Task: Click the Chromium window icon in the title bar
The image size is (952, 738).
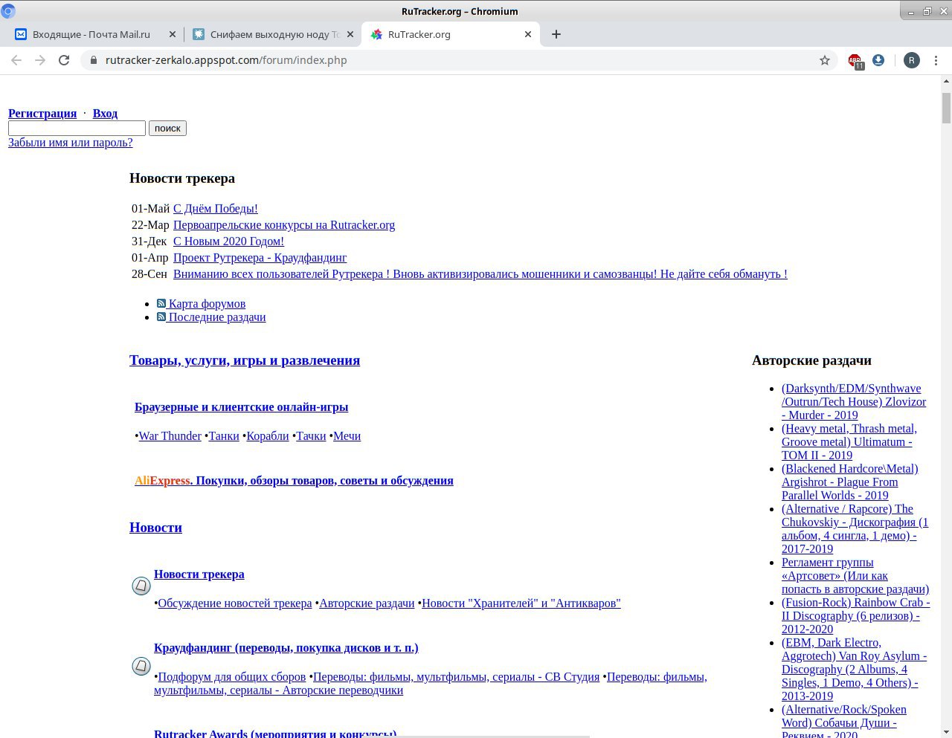Action: [8, 11]
